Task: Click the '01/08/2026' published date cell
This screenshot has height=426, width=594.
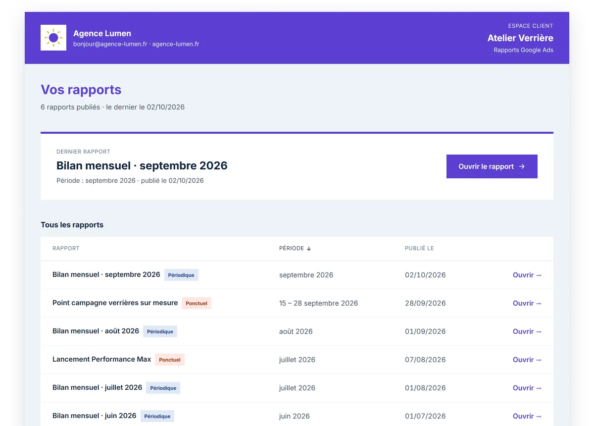Action: (x=425, y=388)
